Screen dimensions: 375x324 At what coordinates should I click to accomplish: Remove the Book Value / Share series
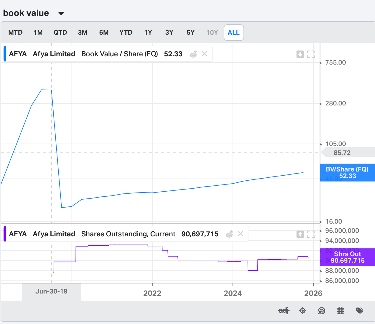204,54
